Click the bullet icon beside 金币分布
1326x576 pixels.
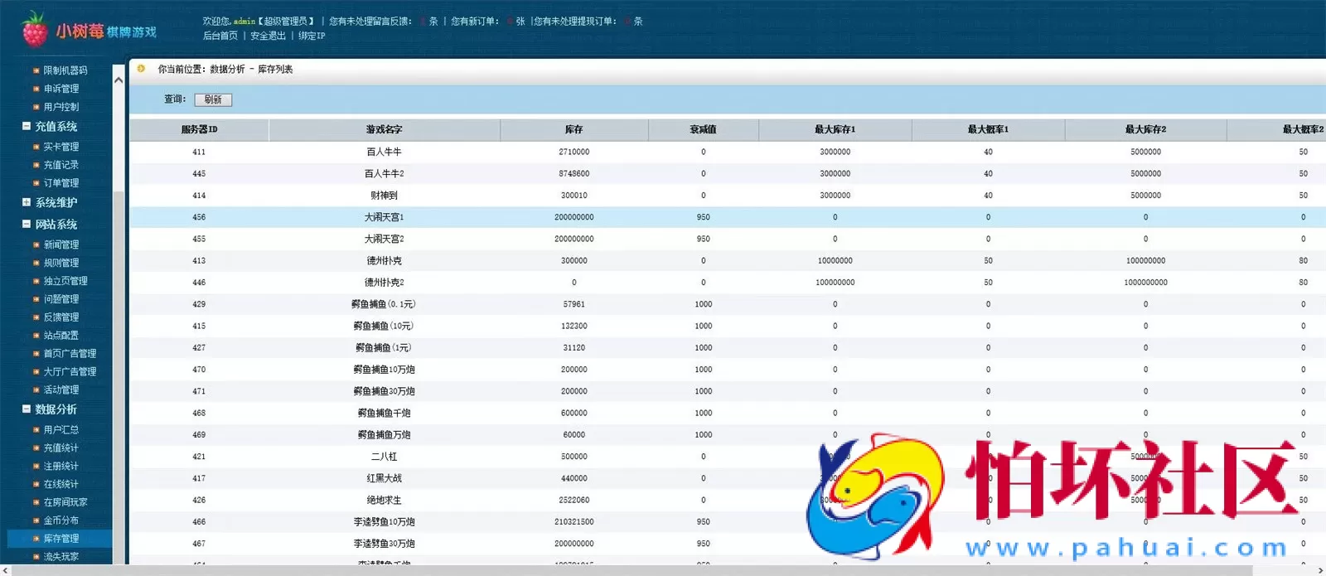(x=36, y=520)
